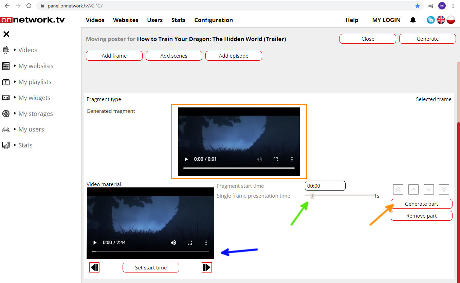Click the Close button
460x283 pixels.
[368, 39]
